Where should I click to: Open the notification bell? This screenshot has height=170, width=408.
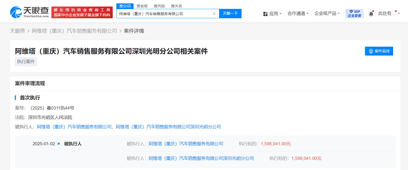371,14
